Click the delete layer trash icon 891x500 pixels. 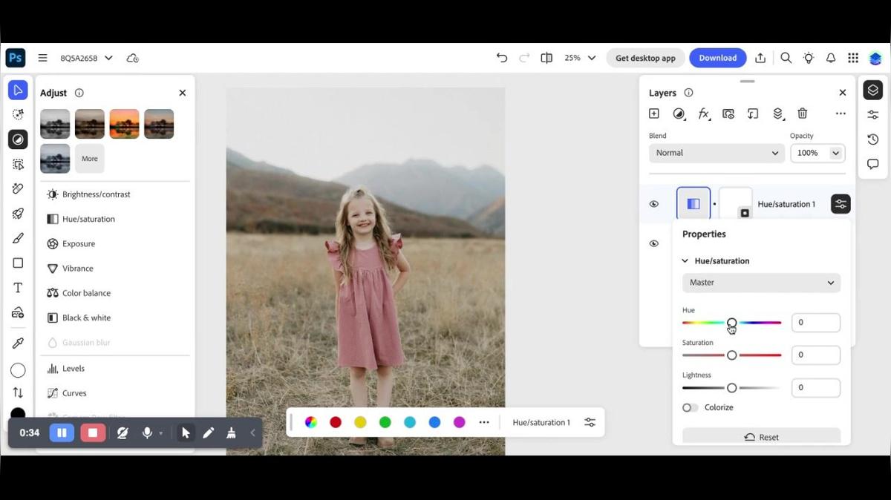[802, 114]
